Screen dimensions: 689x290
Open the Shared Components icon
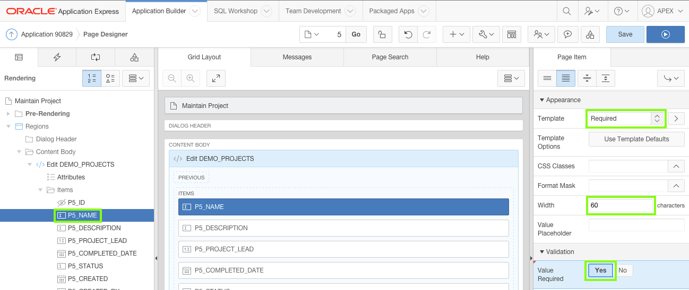point(590,34)
